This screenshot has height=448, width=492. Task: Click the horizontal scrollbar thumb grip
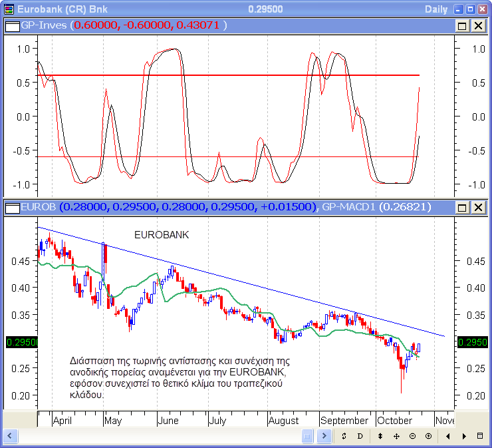click(x=308, y=436)
